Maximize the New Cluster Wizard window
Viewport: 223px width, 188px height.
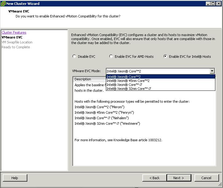213,4
